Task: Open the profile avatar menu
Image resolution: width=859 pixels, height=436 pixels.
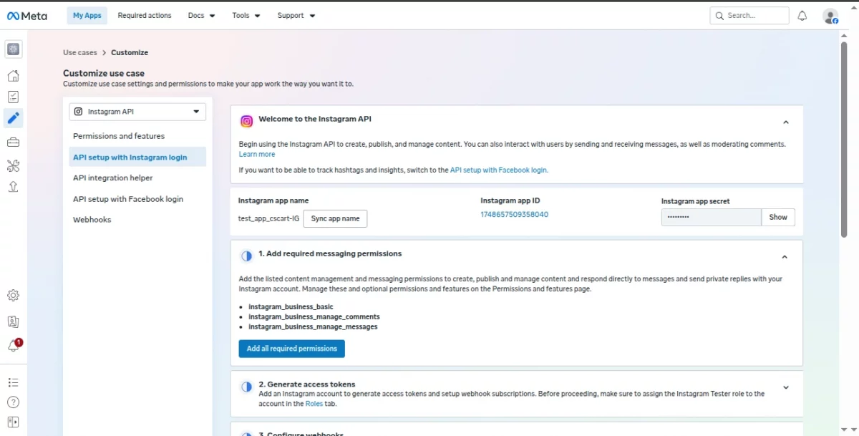Action: (x=830, y=16)
